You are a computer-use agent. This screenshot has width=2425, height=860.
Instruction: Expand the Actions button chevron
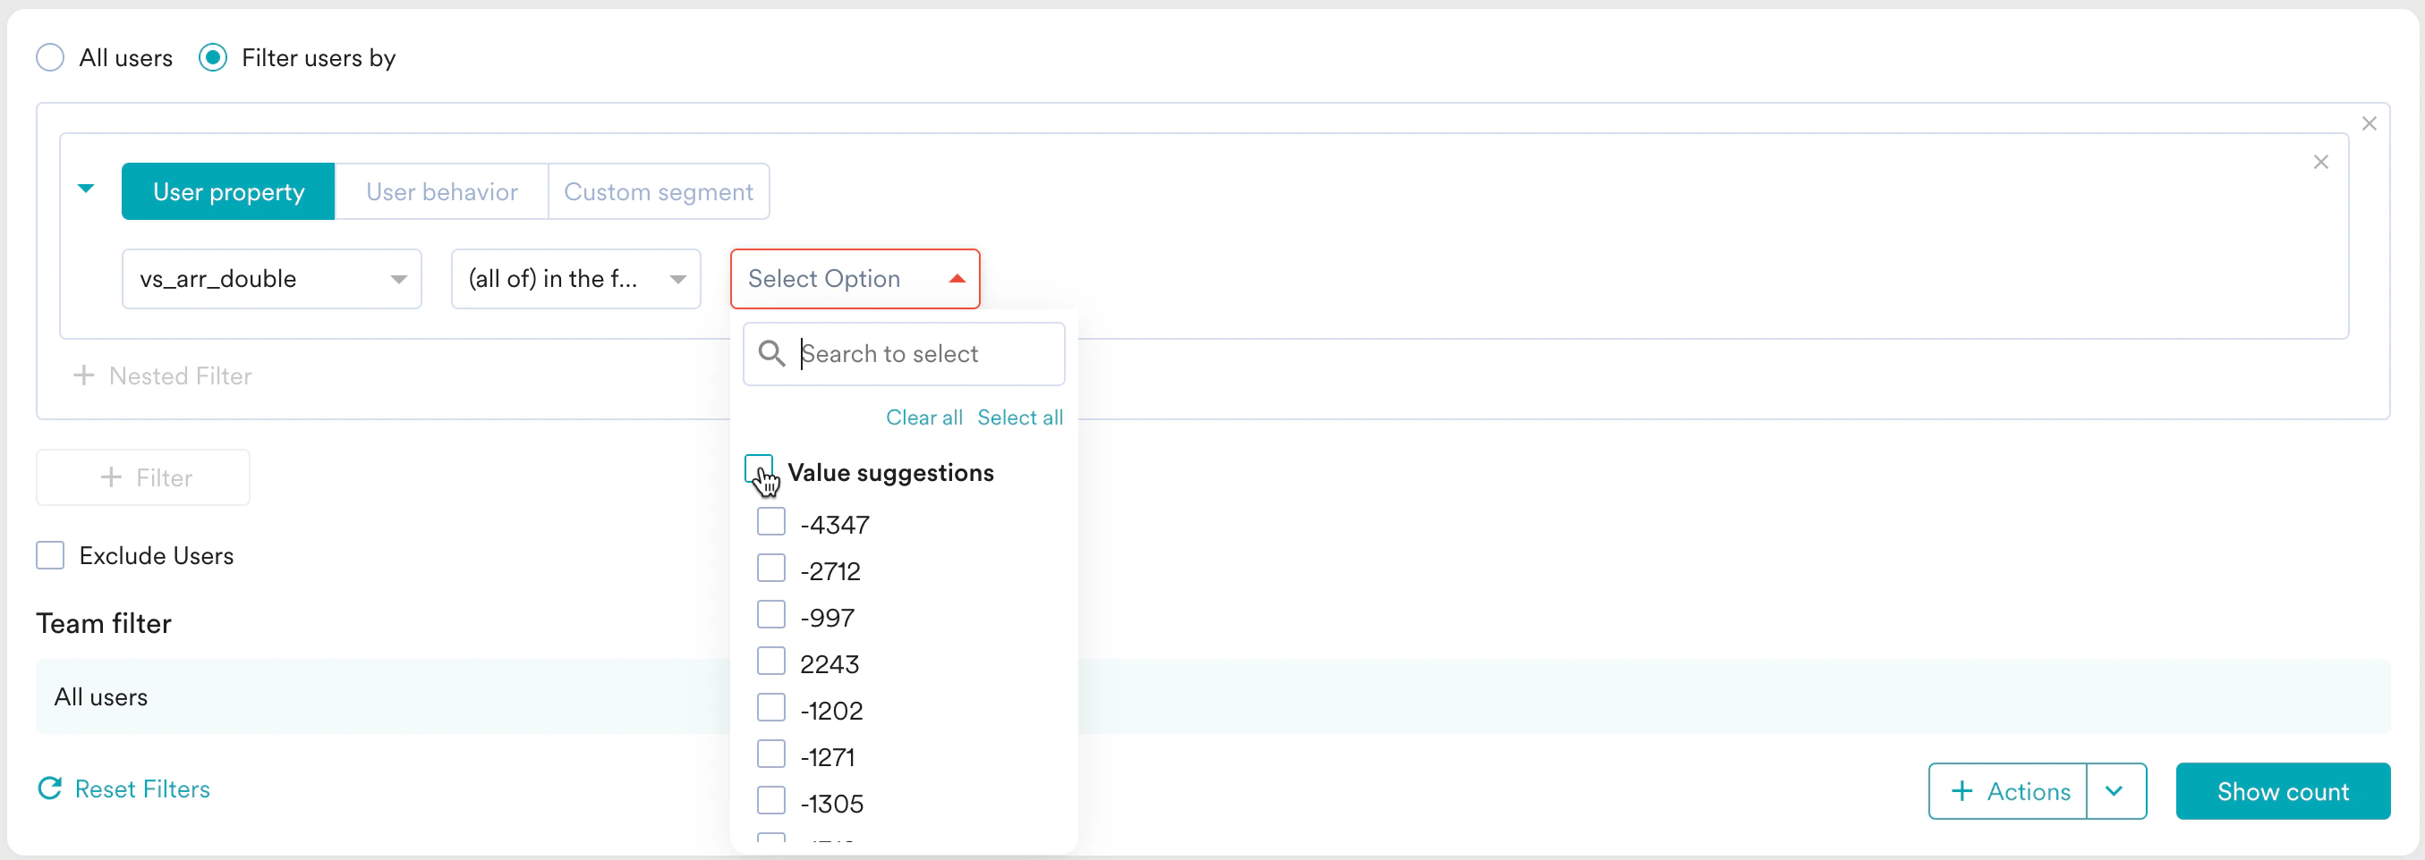[2114, 790]
